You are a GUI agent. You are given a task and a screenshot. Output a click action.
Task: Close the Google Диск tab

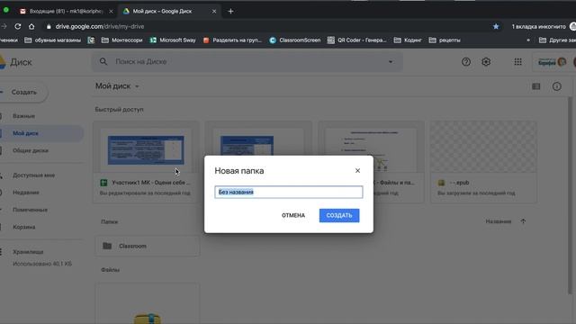tap(214, 12)
